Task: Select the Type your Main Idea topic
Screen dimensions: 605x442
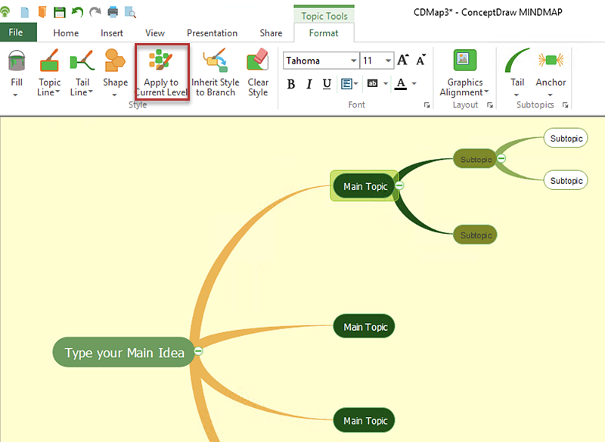Action: [x=124, y=352]
